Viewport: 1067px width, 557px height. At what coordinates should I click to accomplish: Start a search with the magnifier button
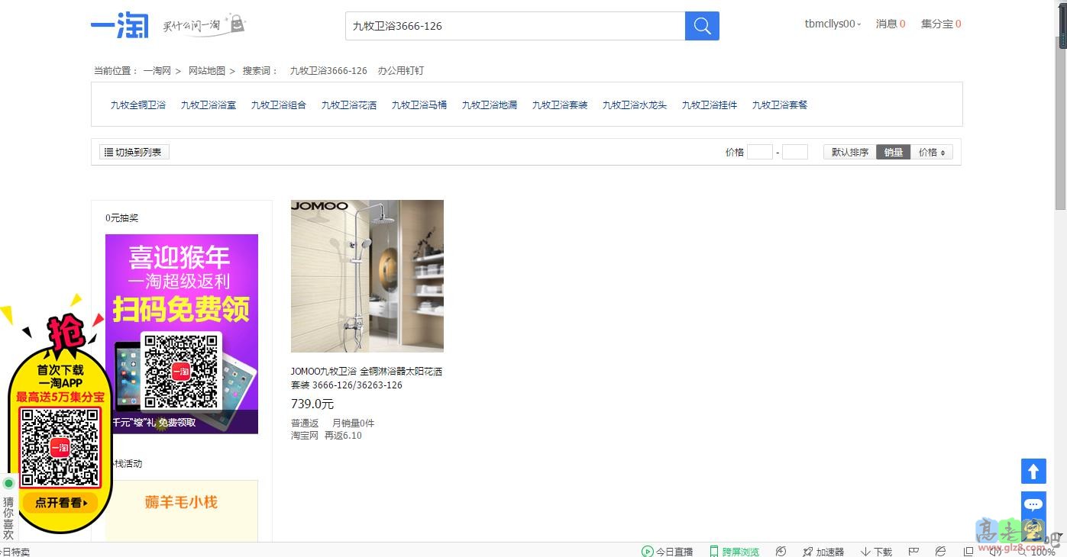(701, 25)
